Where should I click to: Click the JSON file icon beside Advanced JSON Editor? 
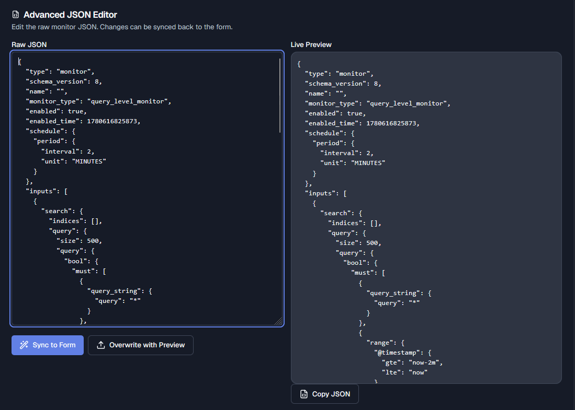15,15
